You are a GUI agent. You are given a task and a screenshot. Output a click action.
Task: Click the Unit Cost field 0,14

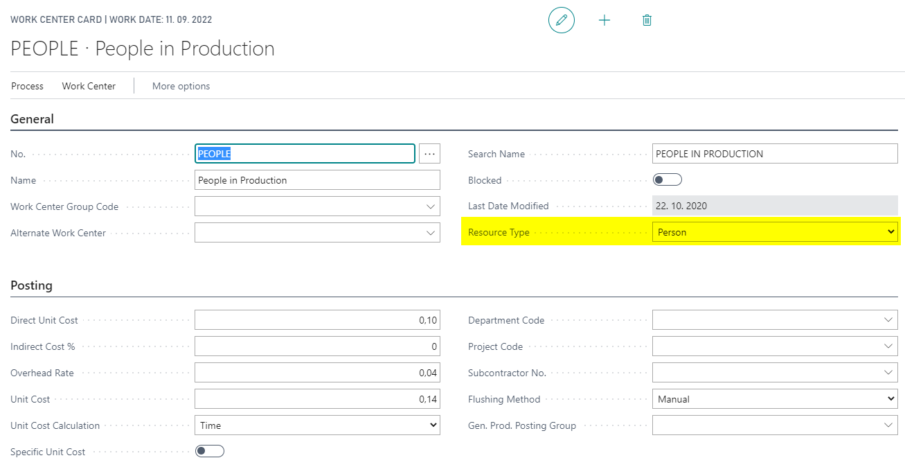[317, 399]
